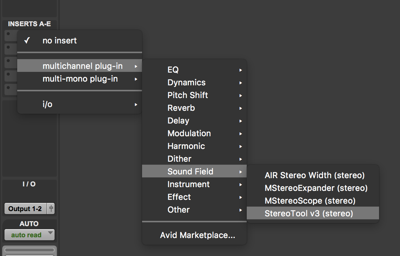
Task: Expand the Harmonic plug-in category
Action: (194, 146)
